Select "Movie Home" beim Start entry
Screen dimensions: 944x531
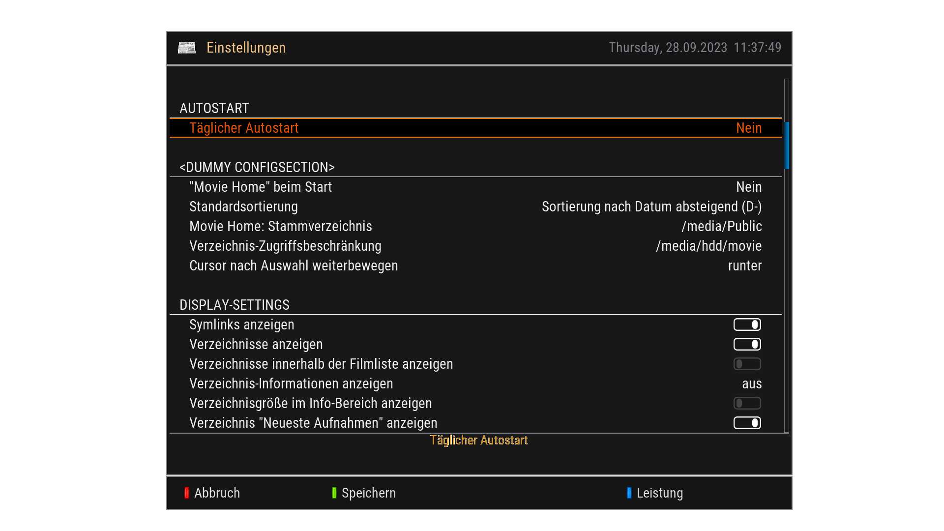click(x=261, y=187)
